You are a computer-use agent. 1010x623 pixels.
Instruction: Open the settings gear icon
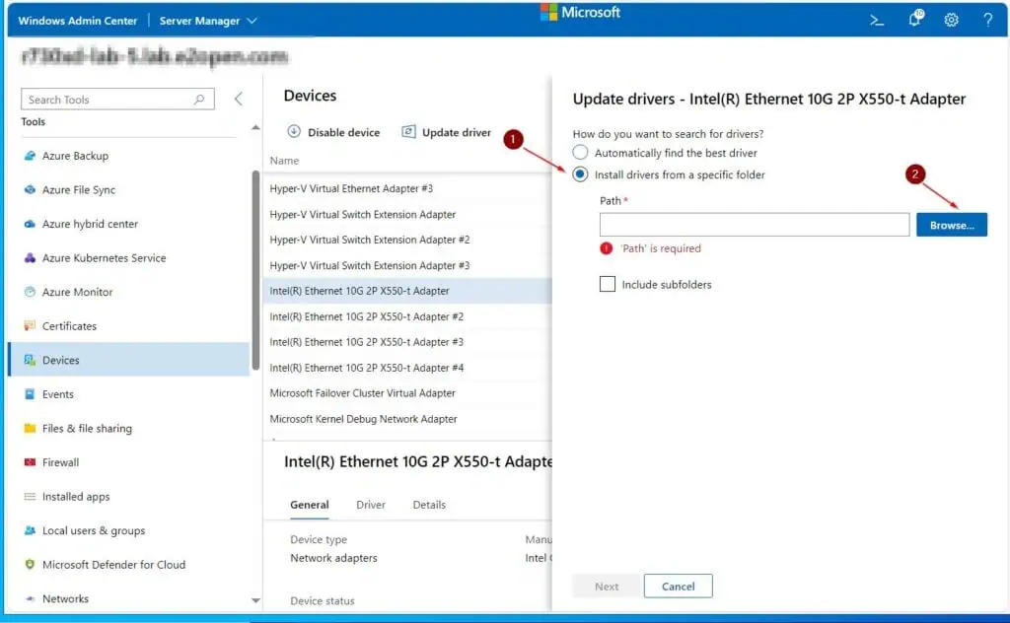click(x=952, y=20)
